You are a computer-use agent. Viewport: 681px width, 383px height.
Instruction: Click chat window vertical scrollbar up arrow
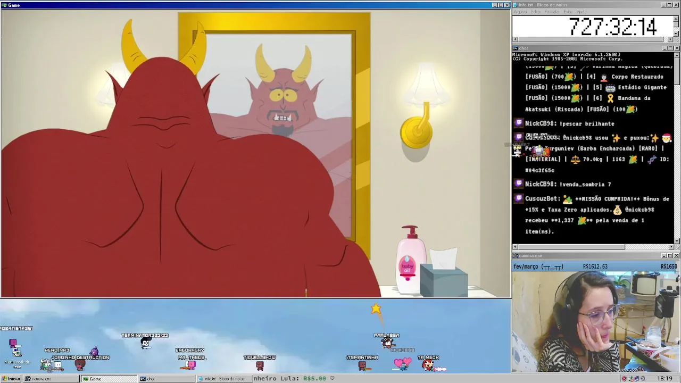tap(676, 55)
